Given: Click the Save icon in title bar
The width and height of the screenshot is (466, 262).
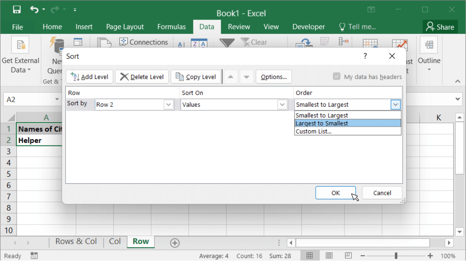Looking at the screenshot, I should pos(17,10).
